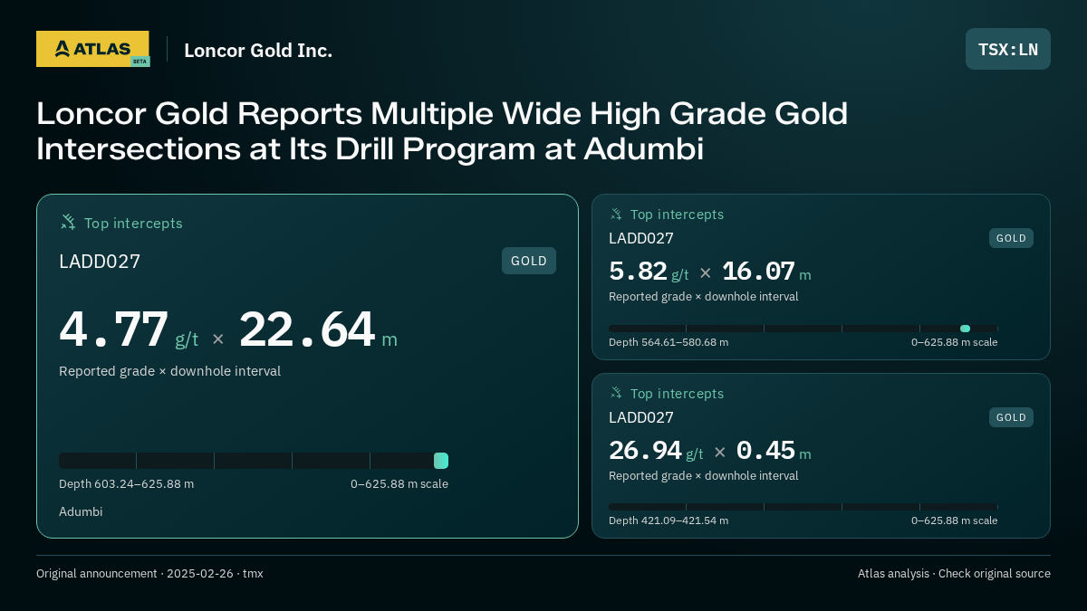Click the 0–625.88 m scale label in the 4.77 g/t card
The image size is (1087, 611).
click(399, 484)
